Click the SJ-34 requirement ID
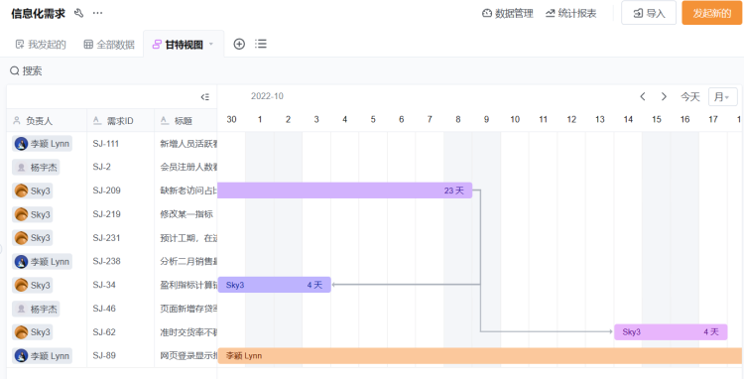 click(x=104, y=285)
